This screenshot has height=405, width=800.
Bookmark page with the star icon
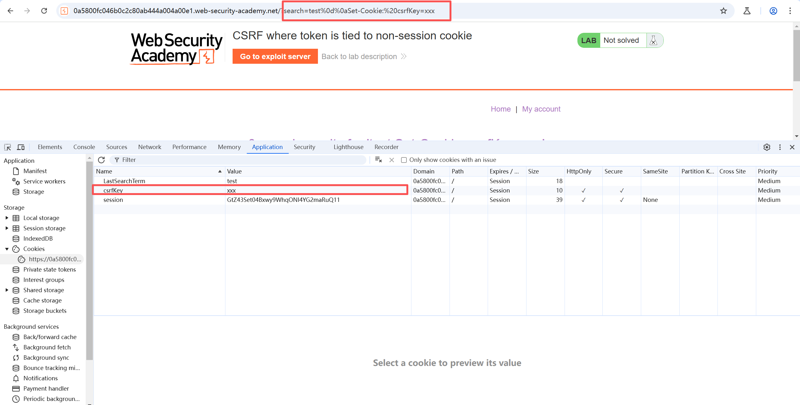[723, 11]
